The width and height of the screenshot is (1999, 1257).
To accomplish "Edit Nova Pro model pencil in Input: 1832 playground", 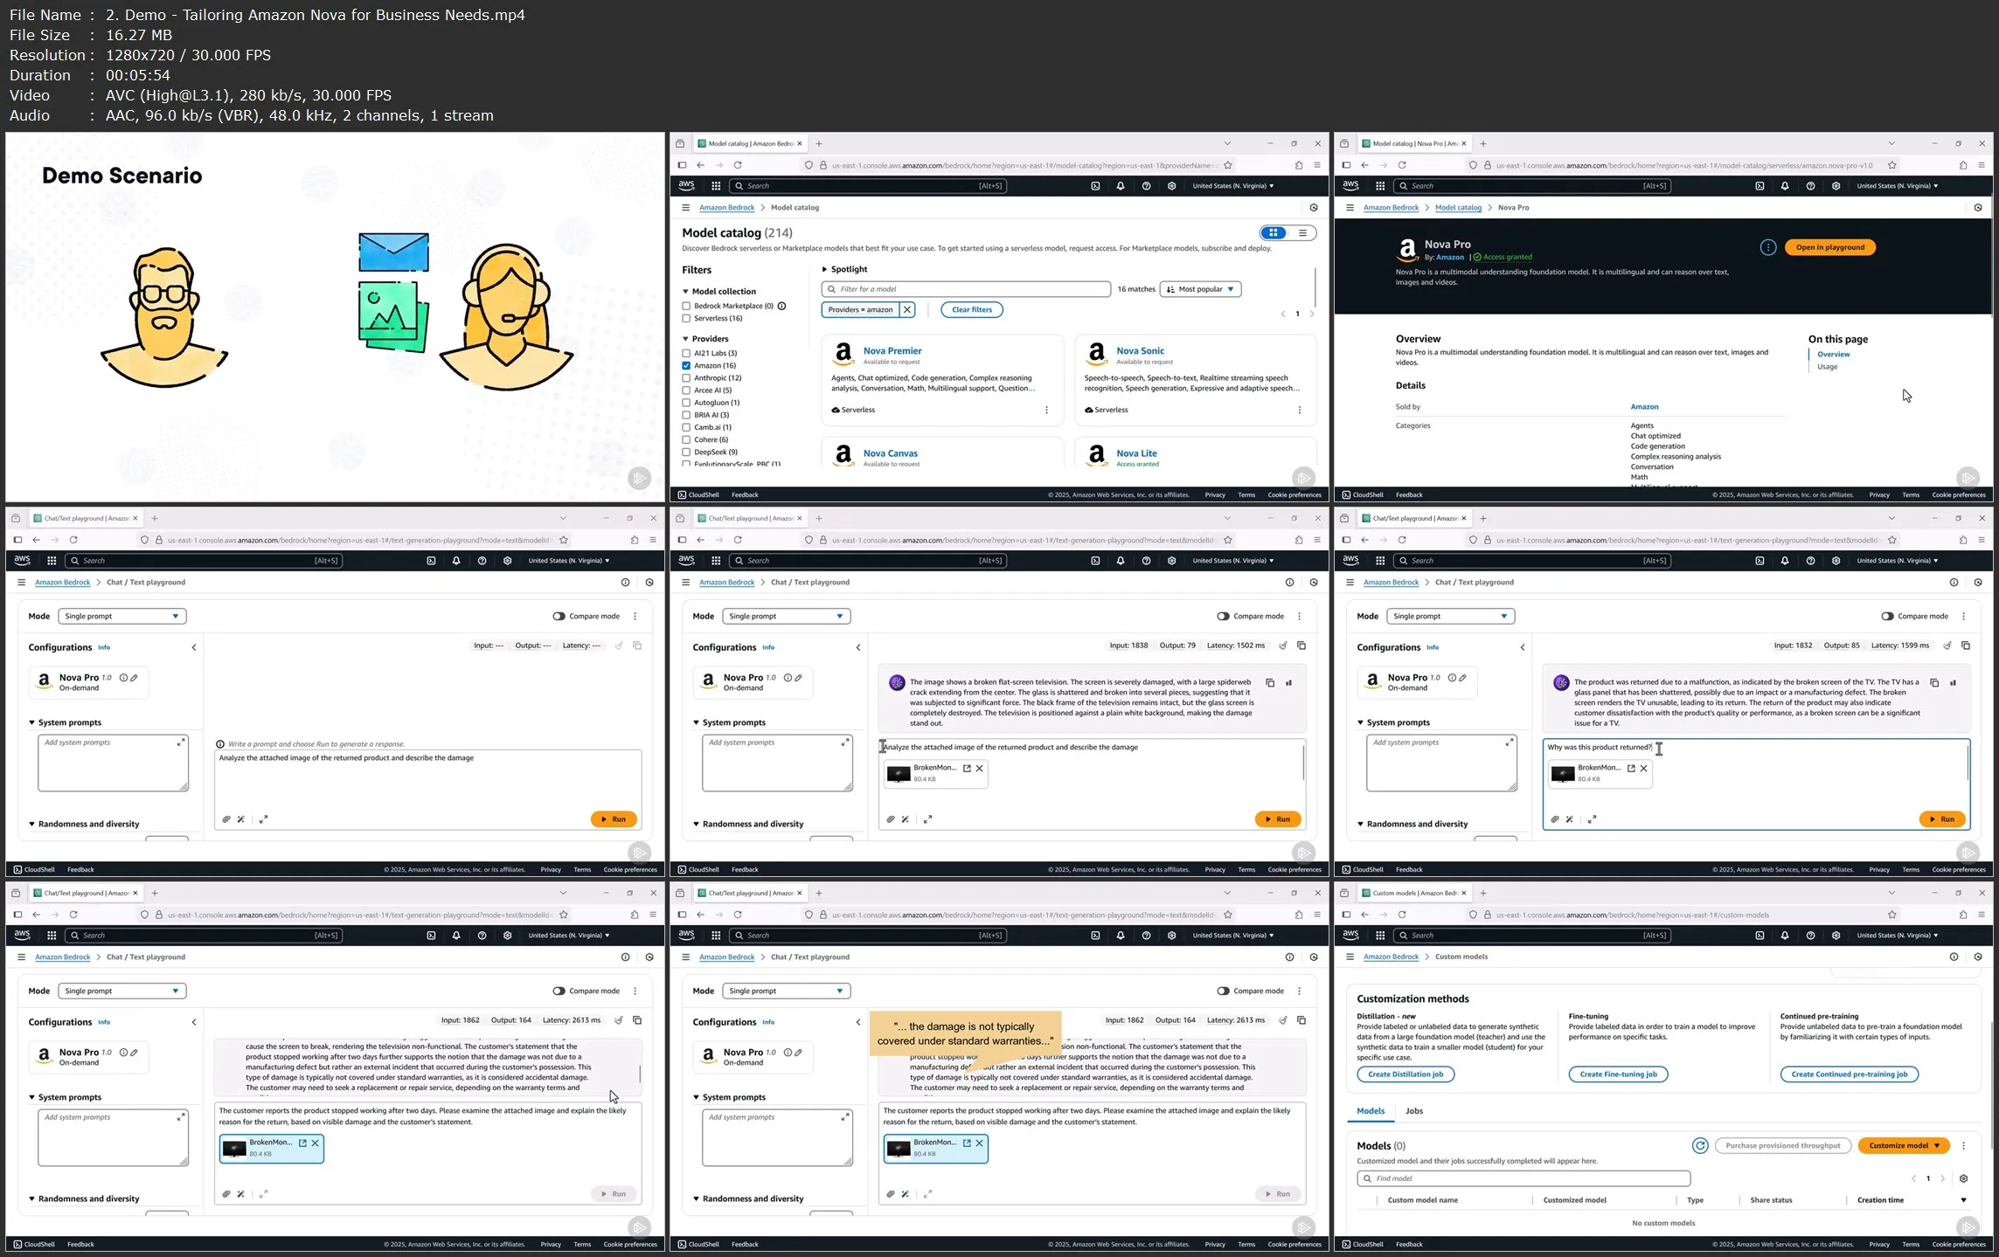I will pos(1462,678).
